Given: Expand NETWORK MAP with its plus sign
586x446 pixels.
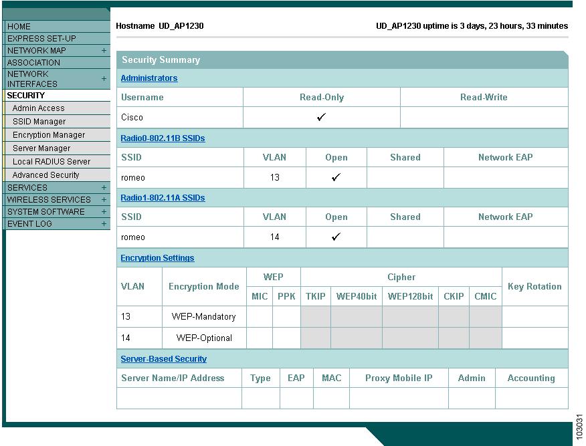Looking at the screenshot, I should point(104,50).
